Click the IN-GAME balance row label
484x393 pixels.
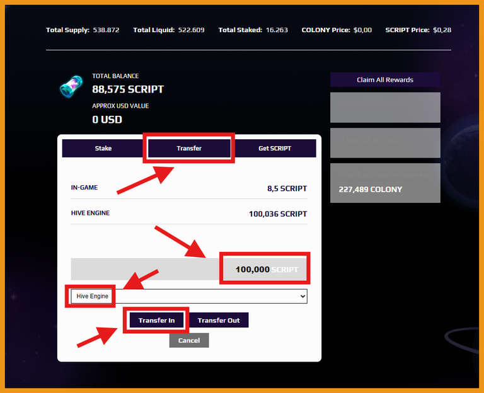(x=84, y=188)
